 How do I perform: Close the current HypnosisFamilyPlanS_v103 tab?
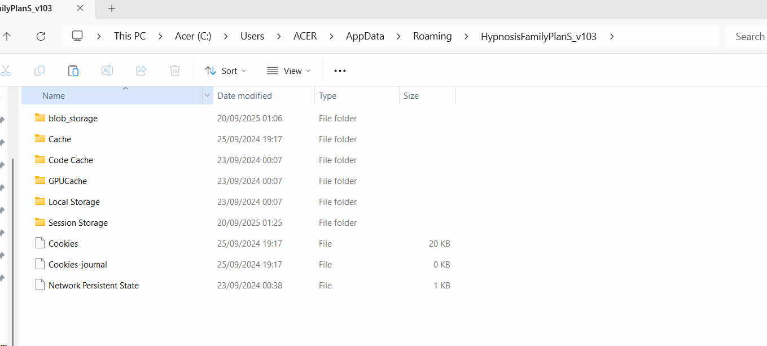click(80, 8)
